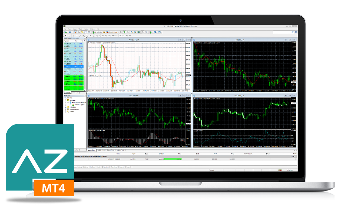Zoom in the chart with magnifier plus
Image resolution: width=339 pixels, height=205 pixels.
[x=132, y=32]
